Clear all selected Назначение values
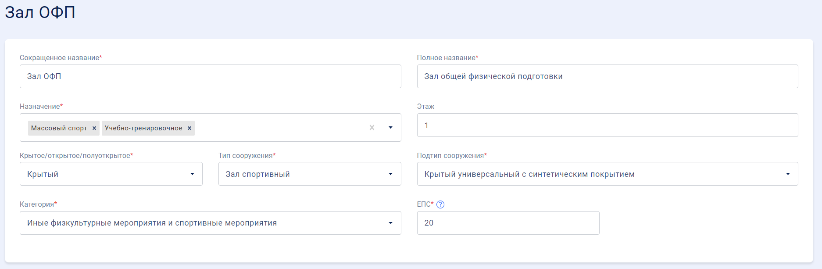 (372, 128)
